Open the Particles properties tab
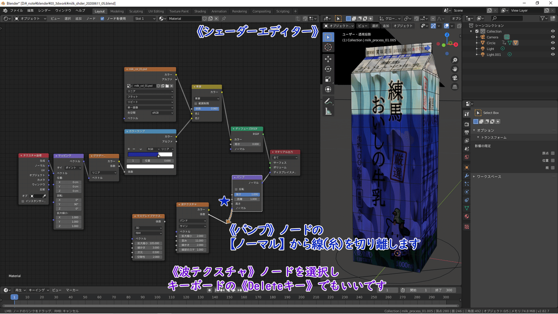Image resolution: width=558 pixels, height=314 pixels. pyautogui.click(x=467, y=184)
